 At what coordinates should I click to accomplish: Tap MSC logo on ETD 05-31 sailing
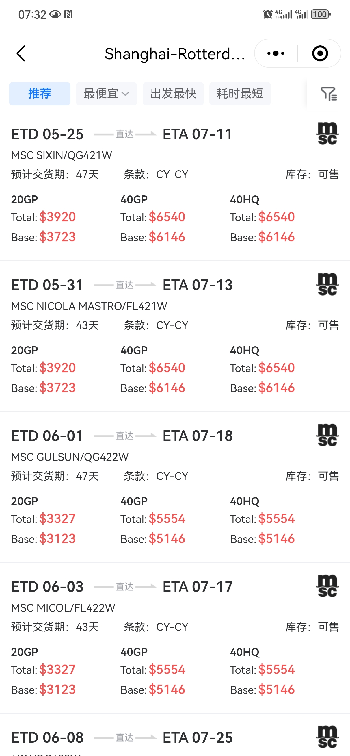coord(328,285)
